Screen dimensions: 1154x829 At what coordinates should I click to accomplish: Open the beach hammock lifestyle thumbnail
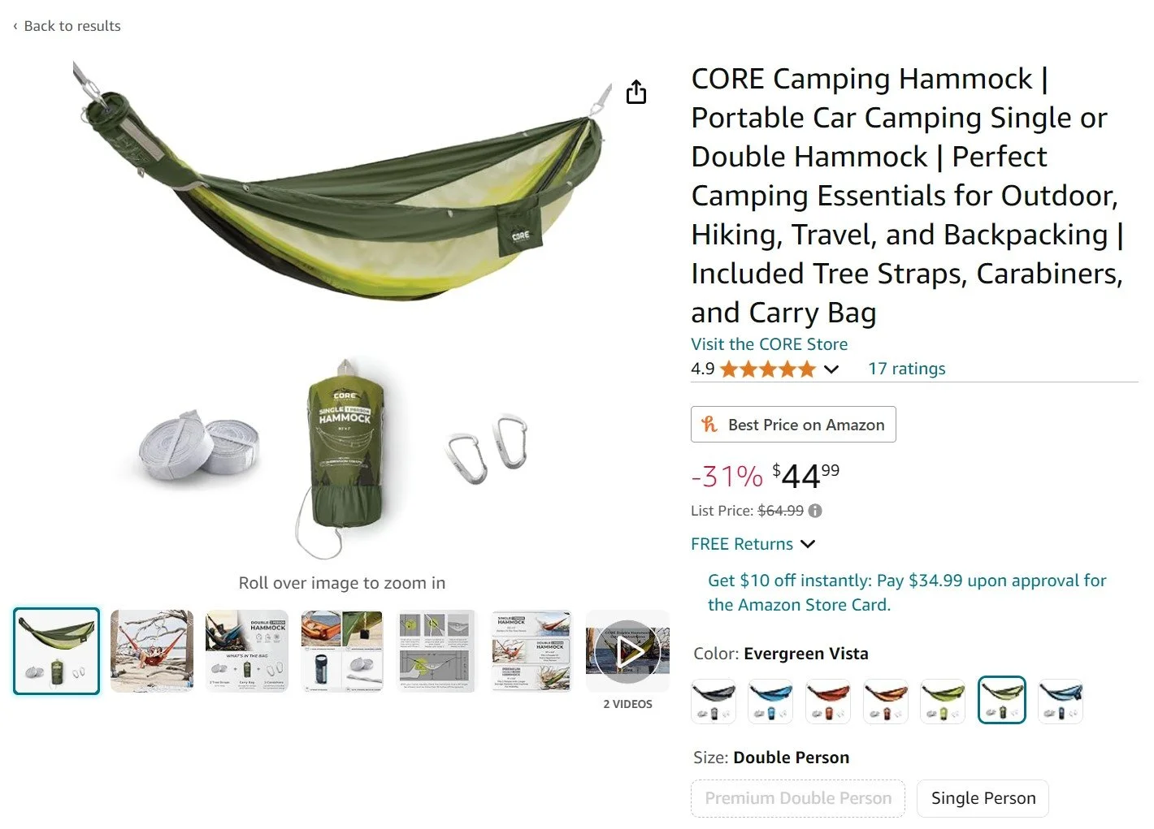click(152, 650)
